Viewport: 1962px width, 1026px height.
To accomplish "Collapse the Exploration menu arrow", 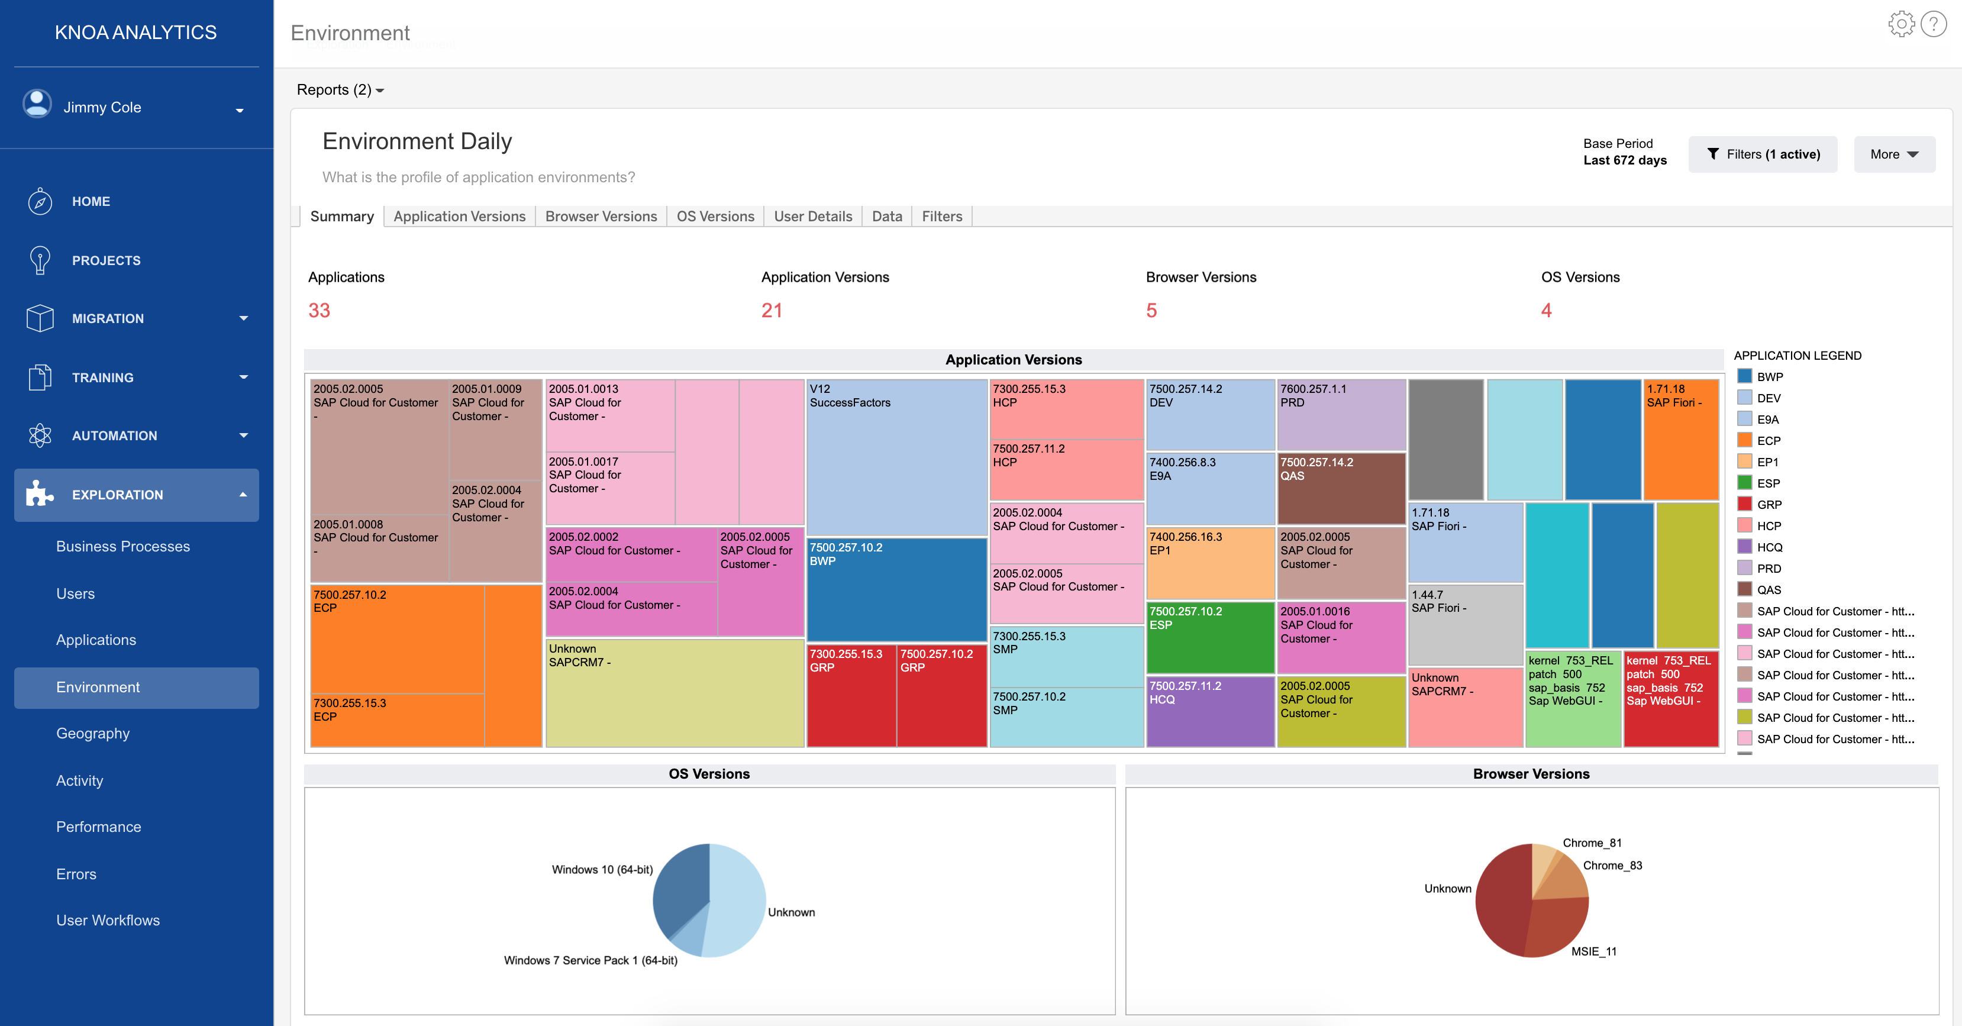I will tap(243, 494).
